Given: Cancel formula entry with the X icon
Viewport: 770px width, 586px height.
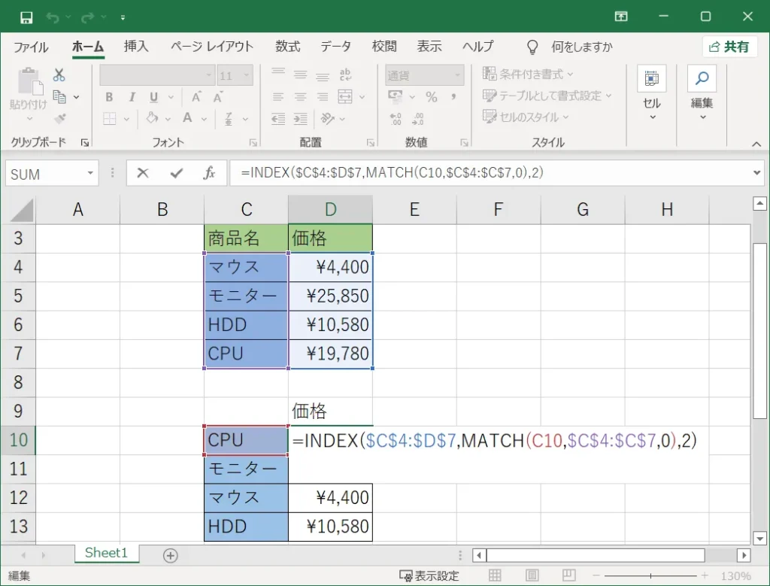Looking at the screenshot, I should pyautogui.click(x=142, y=173).
